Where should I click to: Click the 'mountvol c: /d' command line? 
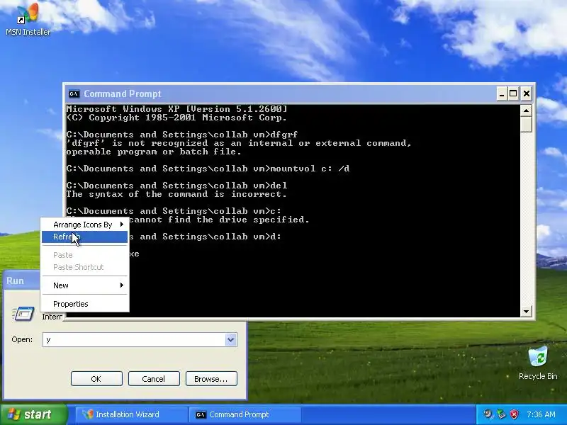coord(208,169)
